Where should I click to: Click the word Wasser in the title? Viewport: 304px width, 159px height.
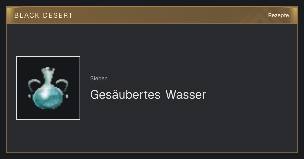(186, 95)
